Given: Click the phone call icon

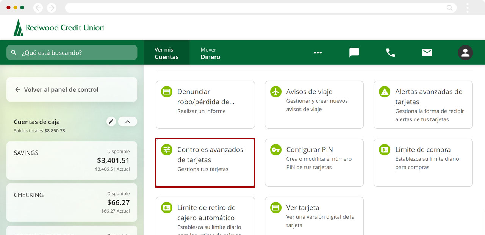Looking at the screenshot, I should 390,53.
